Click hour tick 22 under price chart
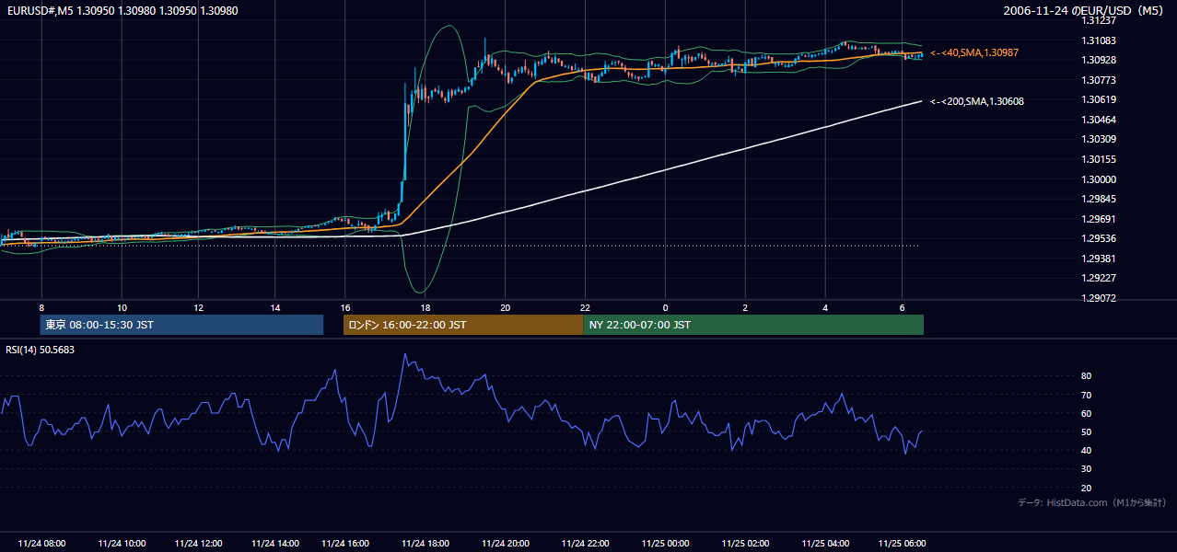Viewport: 1177px width, 552px height. [586, 307]
